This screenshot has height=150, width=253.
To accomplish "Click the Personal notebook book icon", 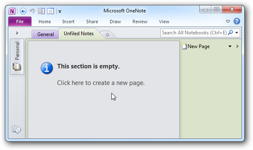I will 17,67.
